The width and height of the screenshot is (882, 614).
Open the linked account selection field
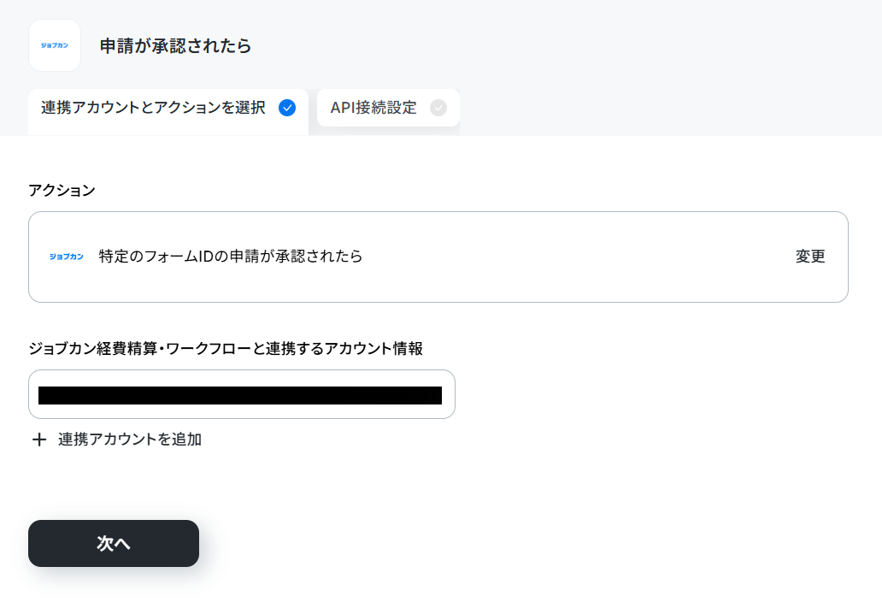pyautogui.click(x=241, y=394)
